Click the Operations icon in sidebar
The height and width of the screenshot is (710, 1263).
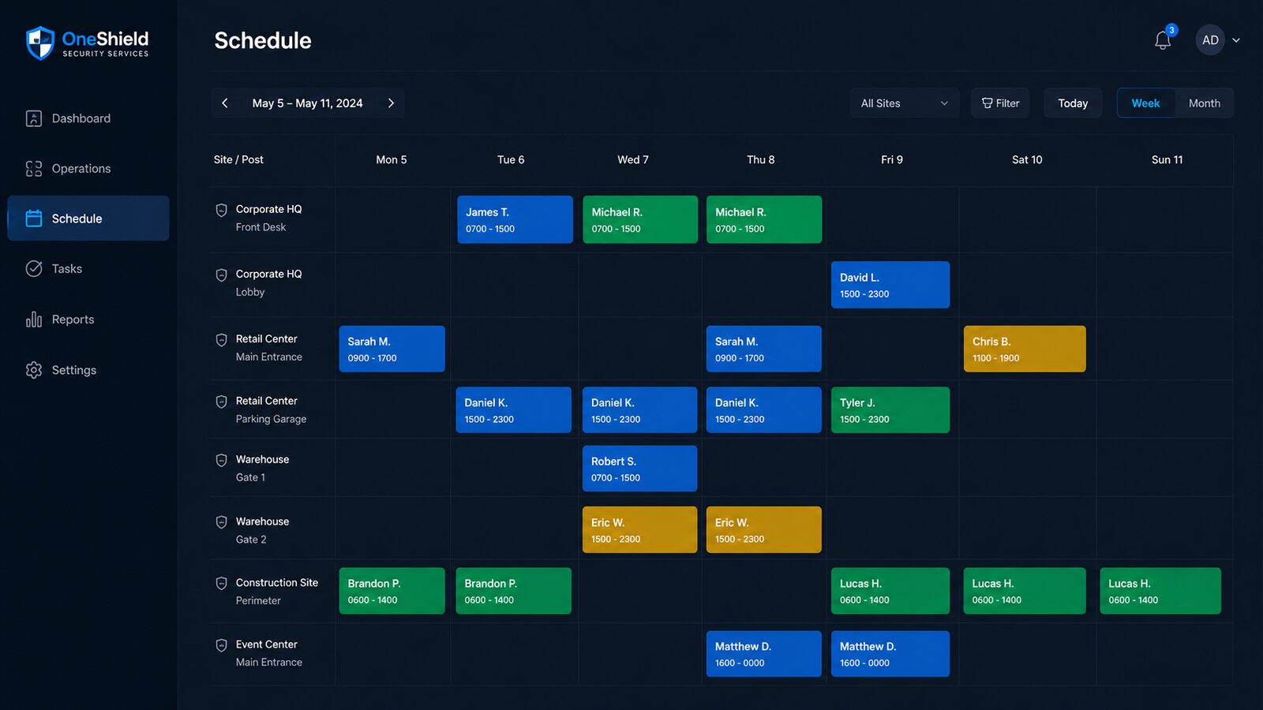pos(34,169)
